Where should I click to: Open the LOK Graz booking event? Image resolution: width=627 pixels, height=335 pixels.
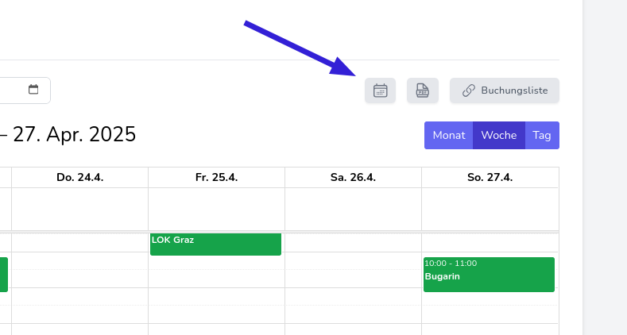[x=215, y=244]
